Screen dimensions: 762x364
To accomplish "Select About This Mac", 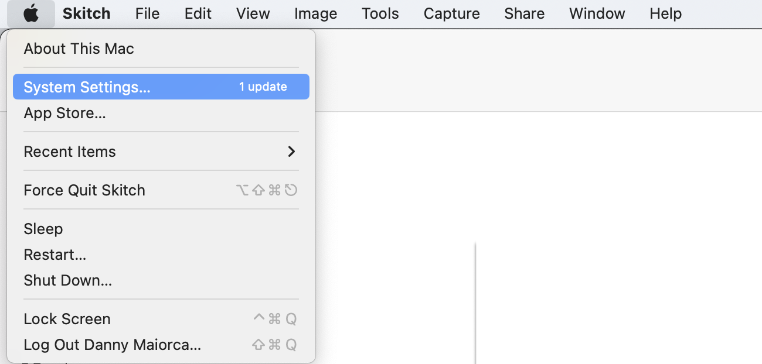I will point(161,49).
